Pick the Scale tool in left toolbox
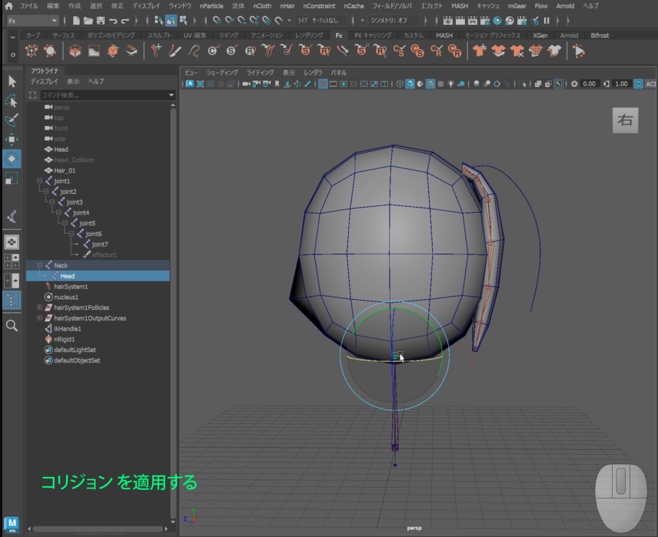Image resolution: width=658 pixels, height=537 pixels. (12, 179)
